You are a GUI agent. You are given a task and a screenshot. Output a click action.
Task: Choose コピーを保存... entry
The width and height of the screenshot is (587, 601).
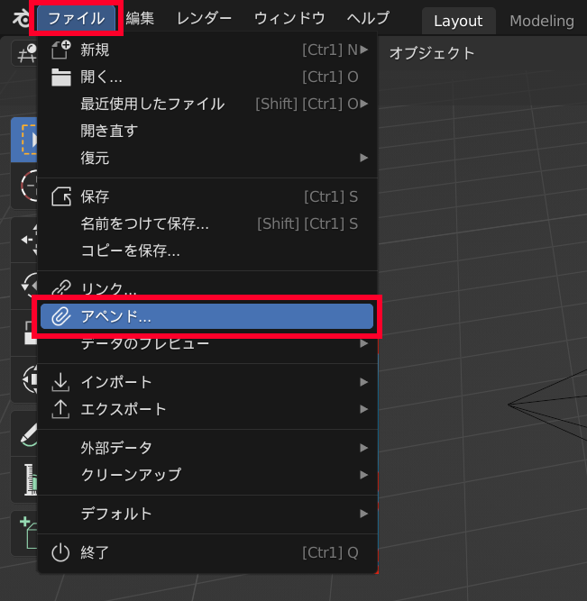(x=207, y=250)
